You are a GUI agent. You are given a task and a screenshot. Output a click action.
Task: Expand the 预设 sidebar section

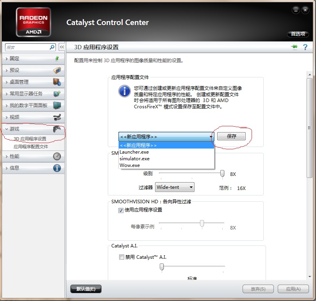pos(33,70)
